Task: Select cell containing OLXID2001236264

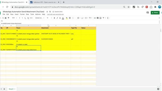Action: tap(56, 37)
